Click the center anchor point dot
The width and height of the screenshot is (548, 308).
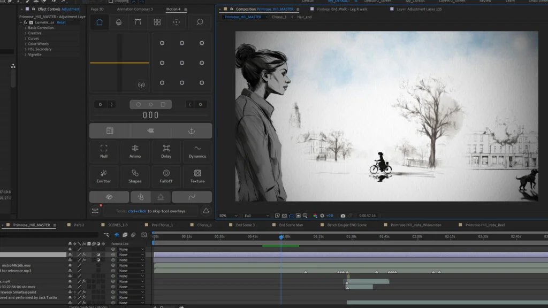182,63
